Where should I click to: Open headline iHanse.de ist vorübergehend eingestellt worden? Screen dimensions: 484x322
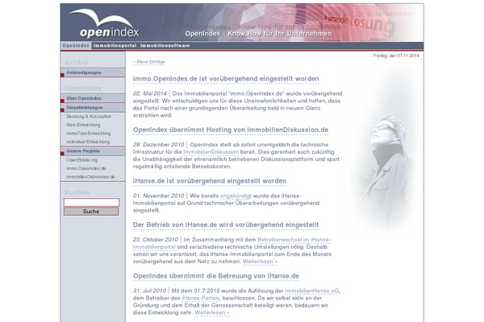[x=210, y=181]
